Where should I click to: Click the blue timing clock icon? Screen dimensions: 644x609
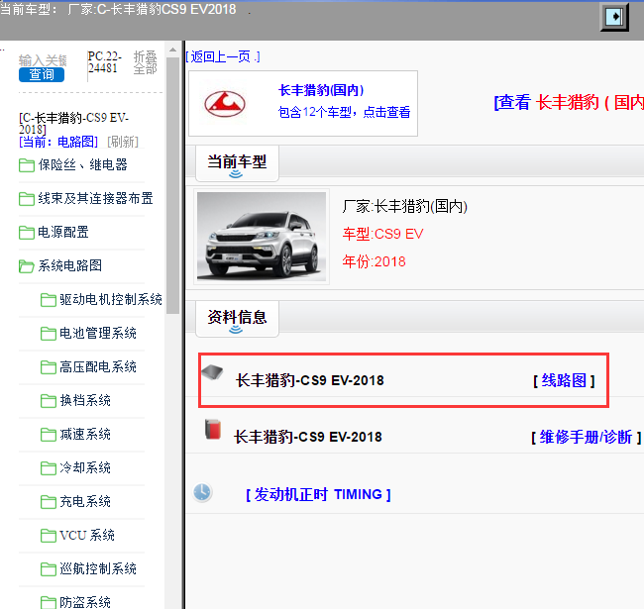[202, 492]
